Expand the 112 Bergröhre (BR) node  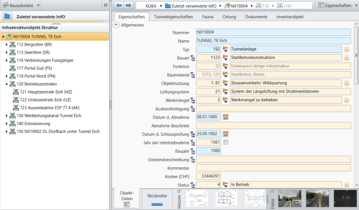[6, 45]
